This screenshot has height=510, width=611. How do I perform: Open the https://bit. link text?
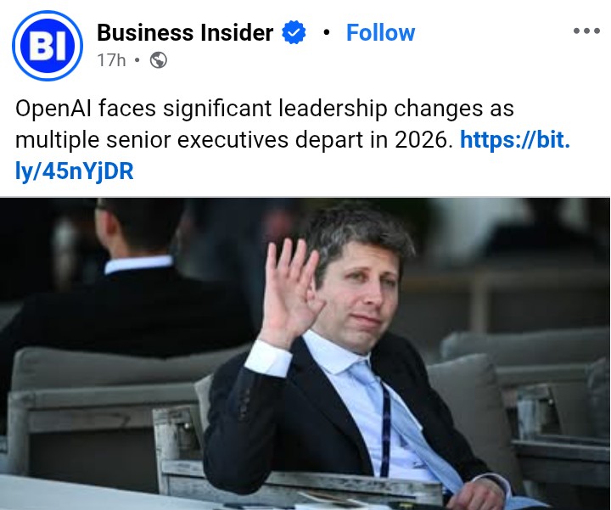pos(515,139)
